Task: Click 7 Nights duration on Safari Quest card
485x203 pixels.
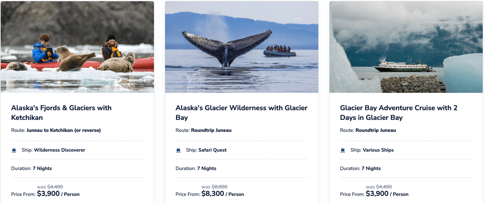Action: coord(207,169)
